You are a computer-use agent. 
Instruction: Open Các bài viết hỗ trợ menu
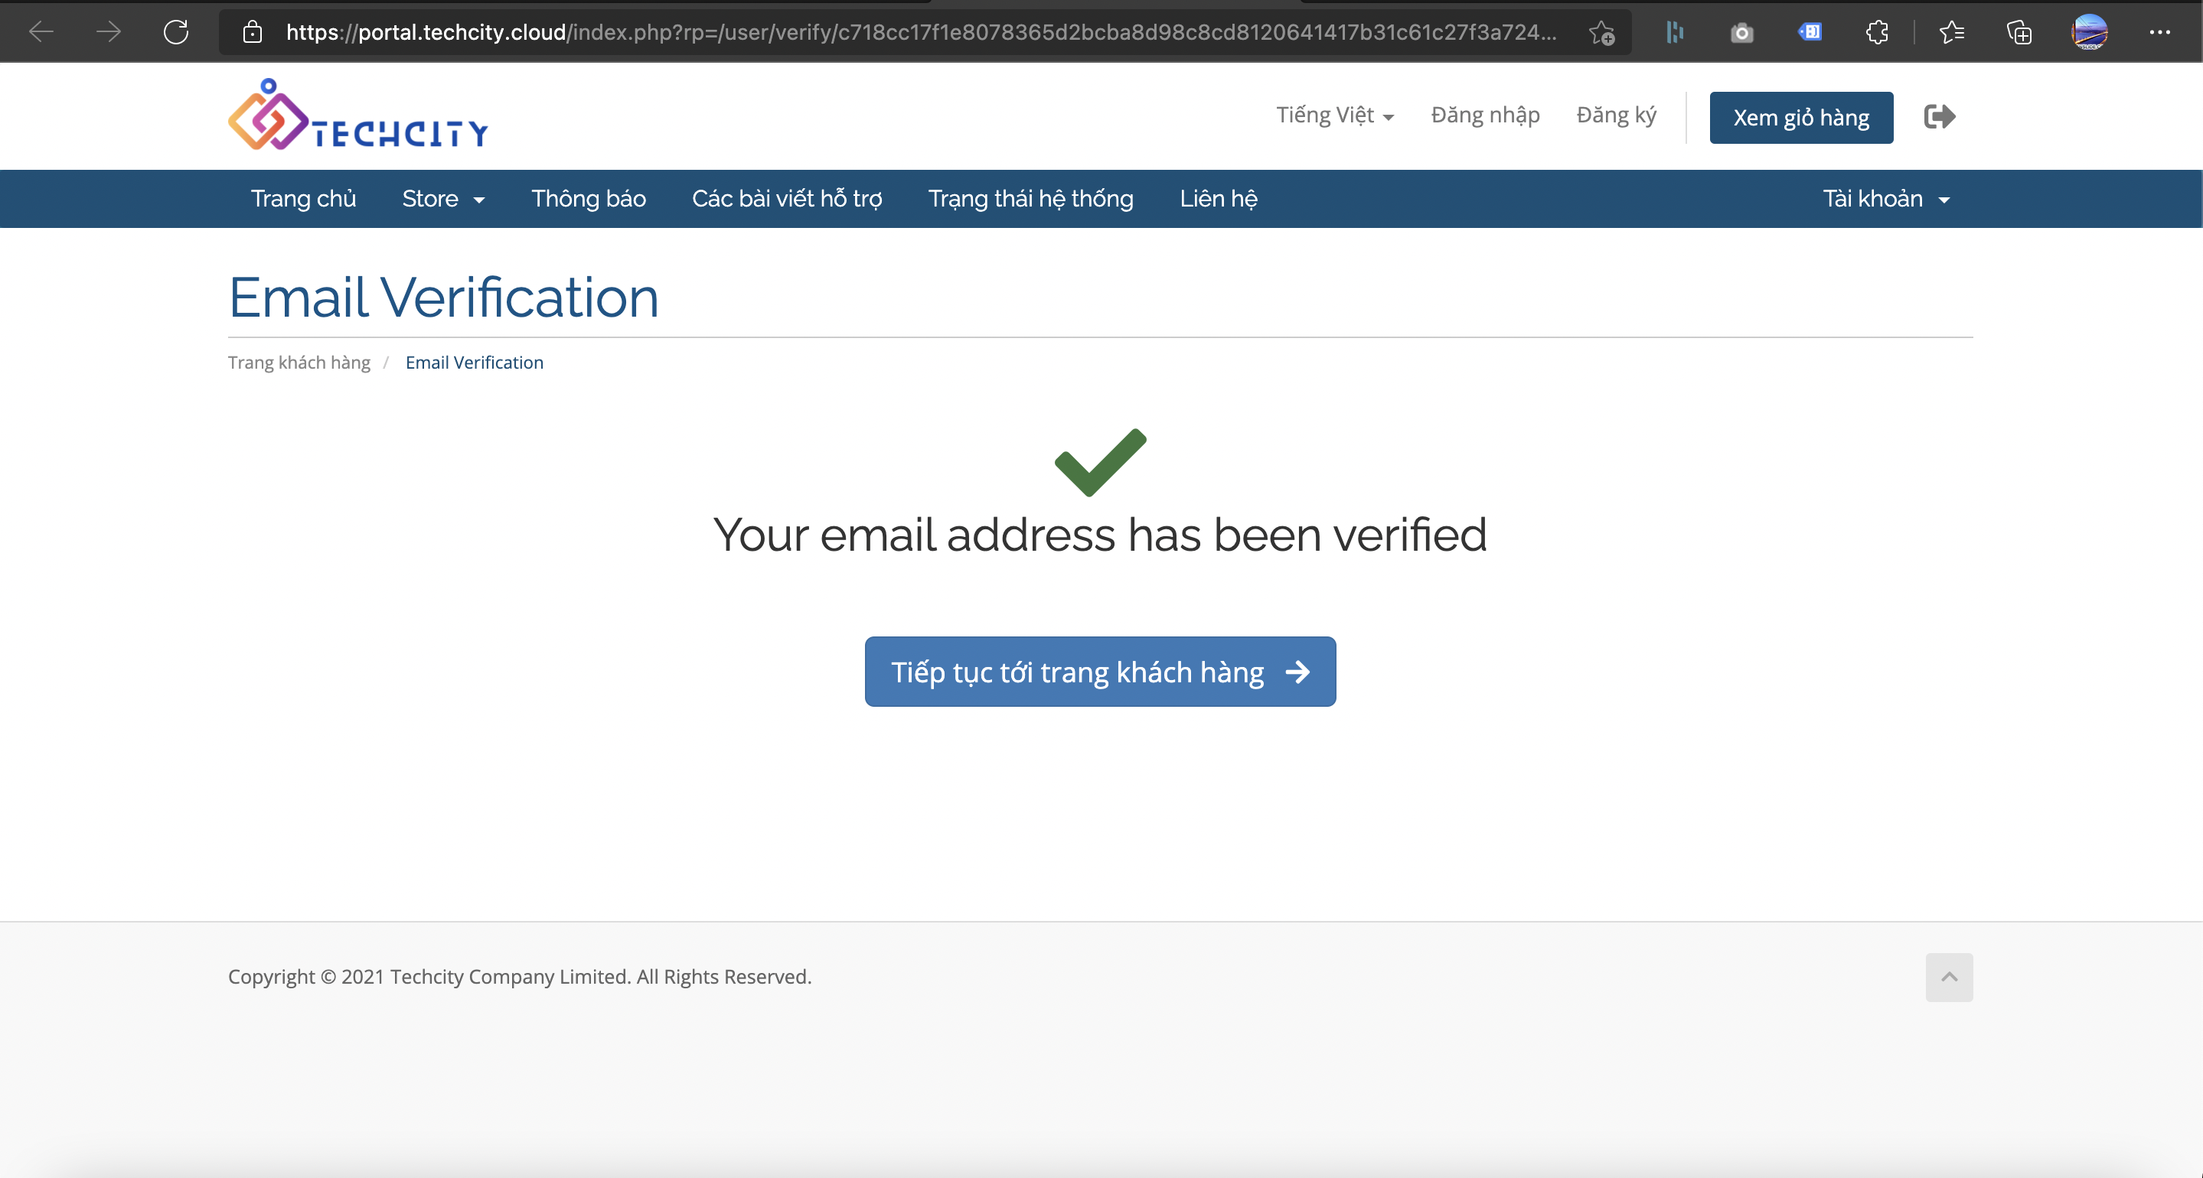click(x=787, y=198)
